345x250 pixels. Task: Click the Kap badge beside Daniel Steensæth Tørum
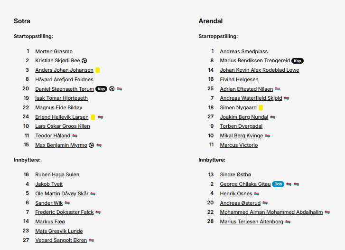101,89
